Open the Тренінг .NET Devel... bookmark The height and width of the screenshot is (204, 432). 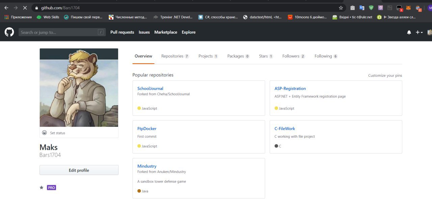[x=173, y=17]
